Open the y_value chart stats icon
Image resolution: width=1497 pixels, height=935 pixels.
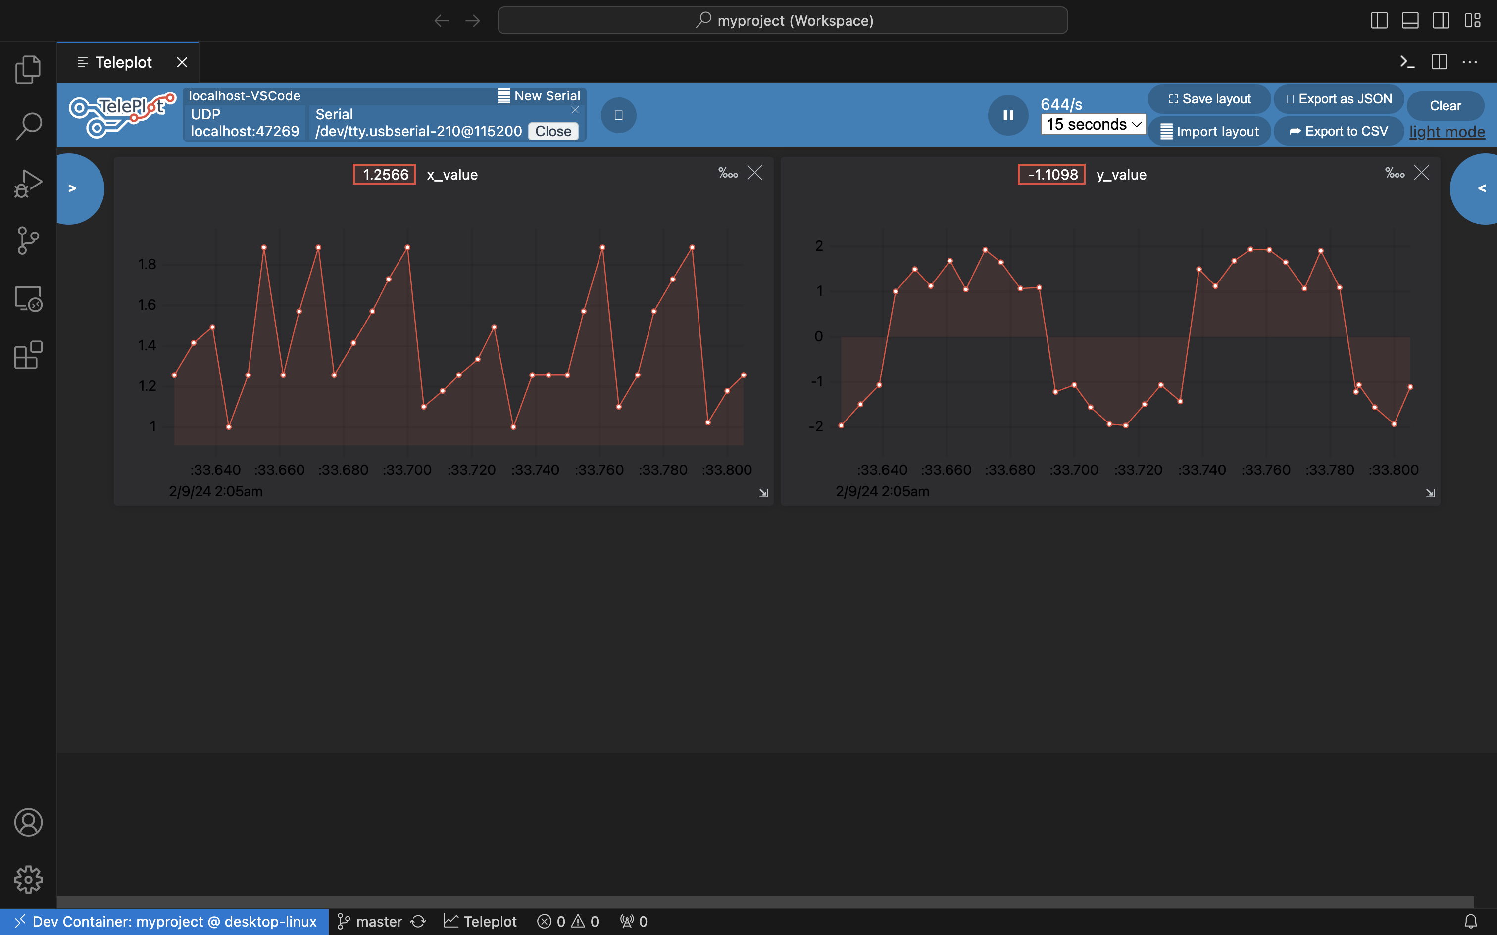1395,173
